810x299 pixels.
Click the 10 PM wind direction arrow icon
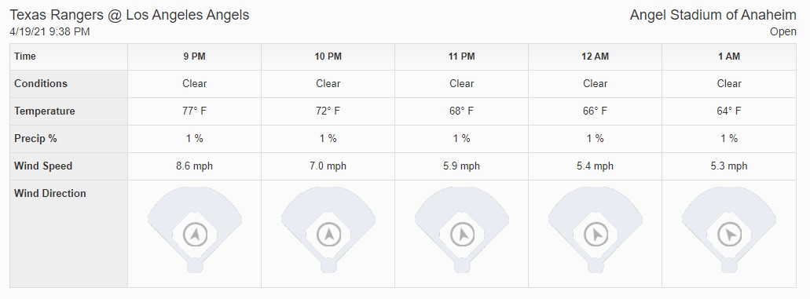[328, 235]
